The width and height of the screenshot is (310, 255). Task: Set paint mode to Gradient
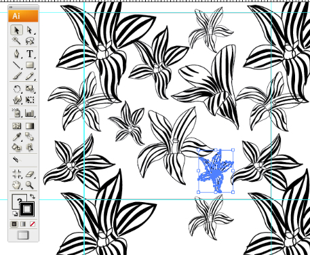point(23,224)
